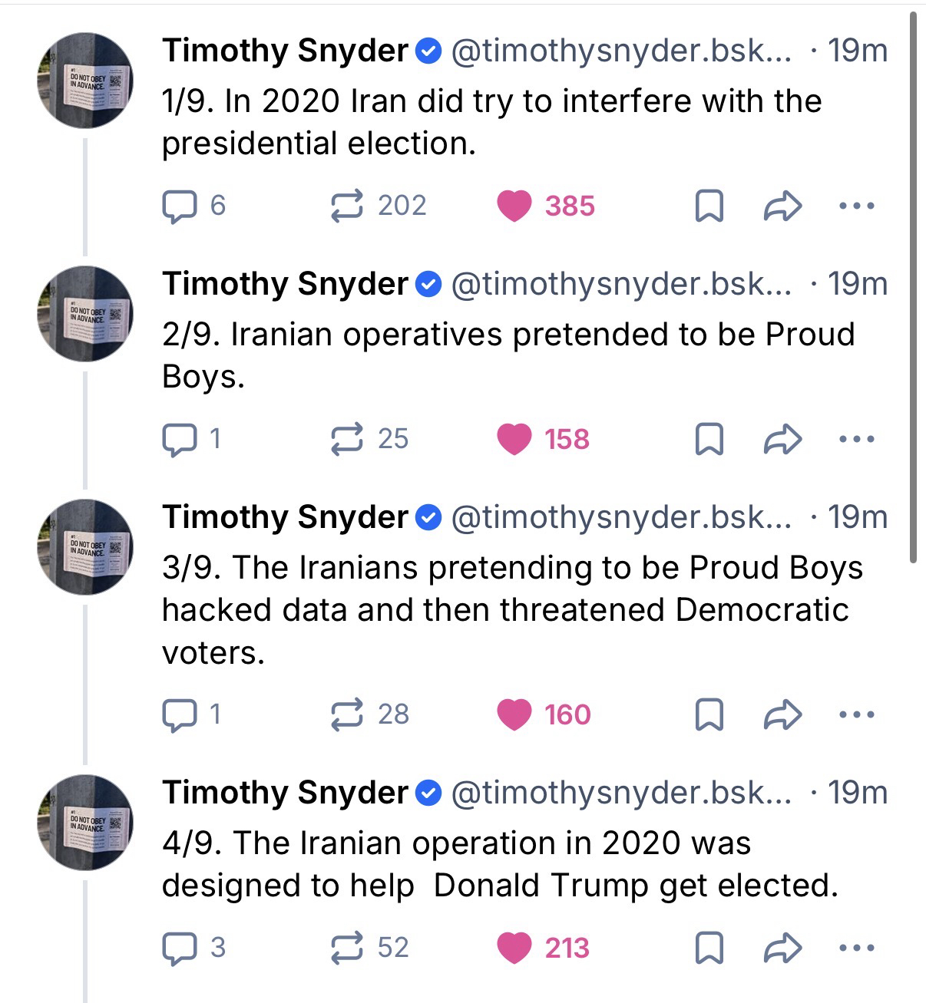Repost the 1/9 post with 202 reposts
Image resolution: width=926 pixels, height=1003 pixels.
pyautogui.click(x=346, y=206)
